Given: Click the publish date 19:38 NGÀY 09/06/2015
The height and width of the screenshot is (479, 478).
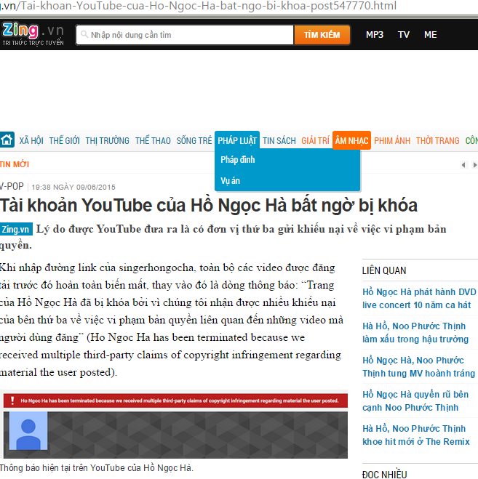Looking at the screenshot, I should pyautogui.click(x=73, y=188).
